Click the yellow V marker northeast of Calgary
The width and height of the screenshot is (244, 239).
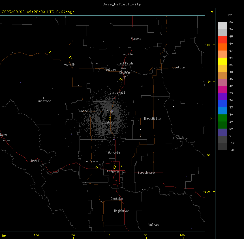121,166
